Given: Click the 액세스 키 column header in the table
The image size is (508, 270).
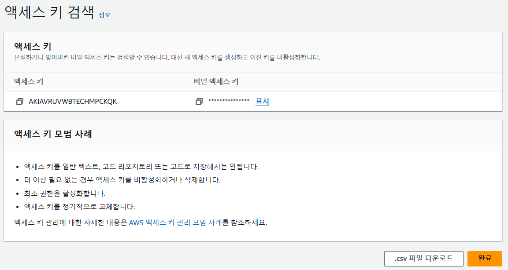Looking at the screenshot, I should 29,81.
